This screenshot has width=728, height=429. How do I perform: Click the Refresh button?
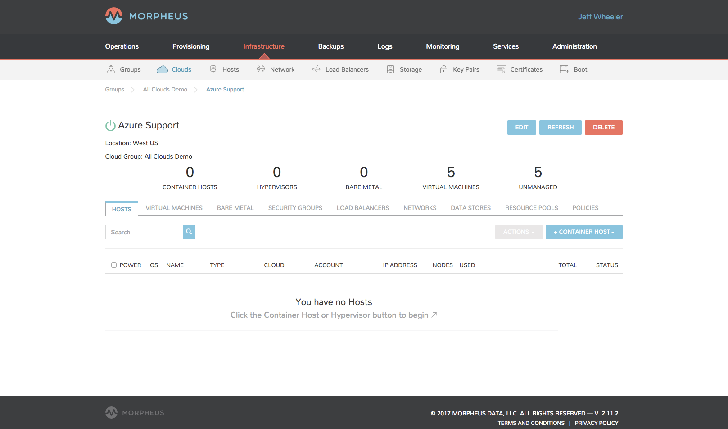point(561,128)
